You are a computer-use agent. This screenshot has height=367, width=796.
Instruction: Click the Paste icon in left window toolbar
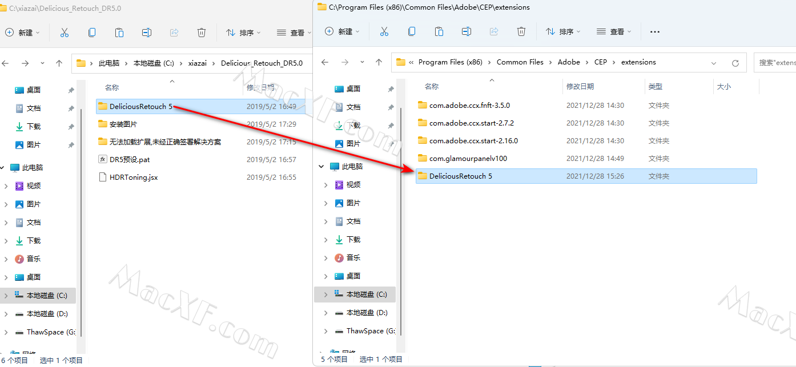click(x=119, y=33)
